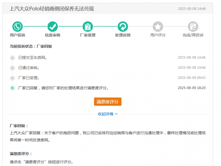The image size is (221, 166).
Task: Click the 完成/再投诉 step label
Action: 193,35
